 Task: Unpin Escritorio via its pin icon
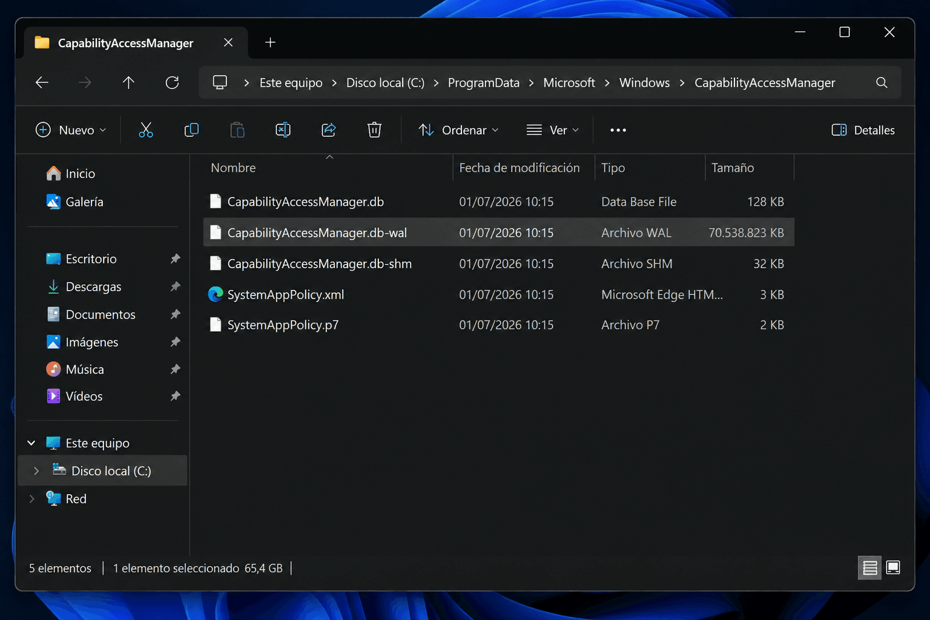[175, 259]
